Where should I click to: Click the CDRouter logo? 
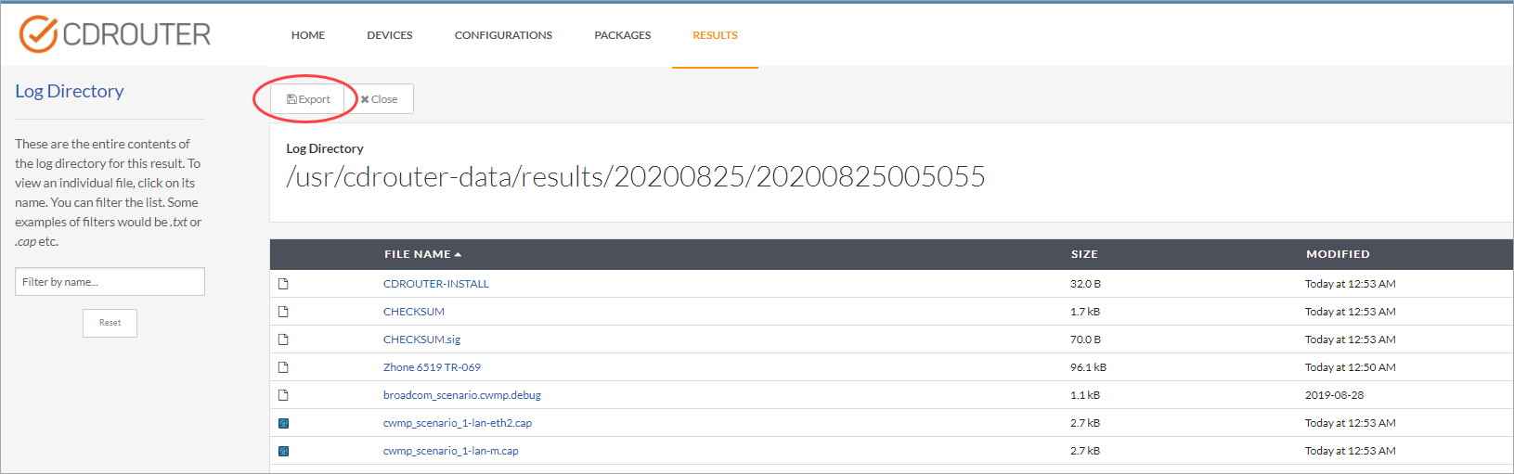(x=115, y=34)
